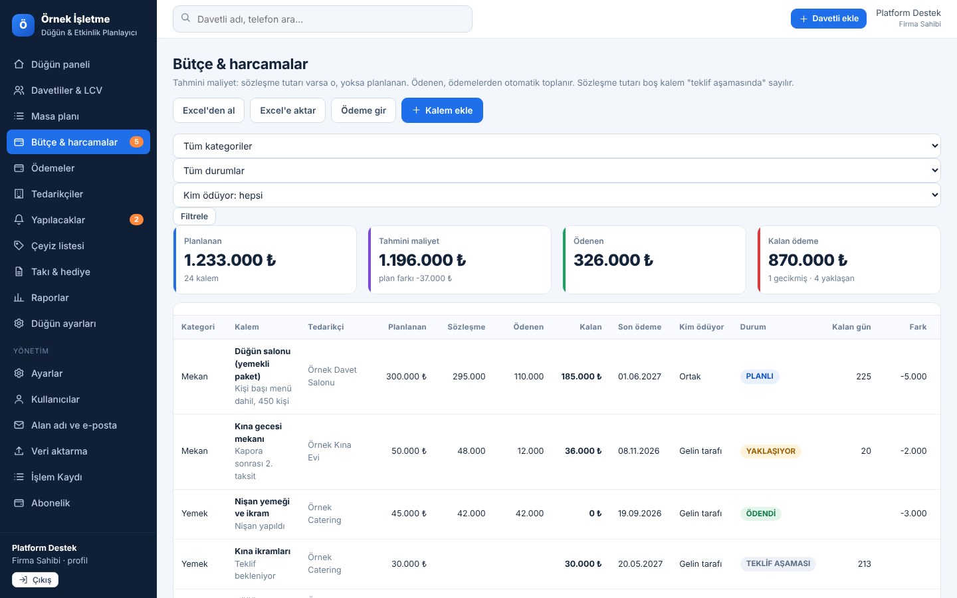The width and height of the screenshot is (957, 598).
Task: Expand the Tüm durumlar dropdown
Action: (557, 171)
